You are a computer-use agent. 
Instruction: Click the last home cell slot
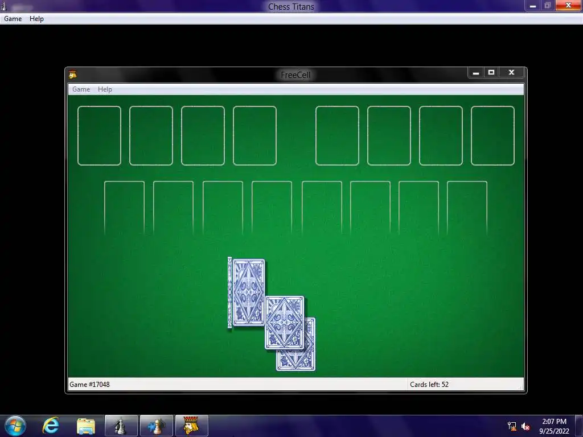492,135
